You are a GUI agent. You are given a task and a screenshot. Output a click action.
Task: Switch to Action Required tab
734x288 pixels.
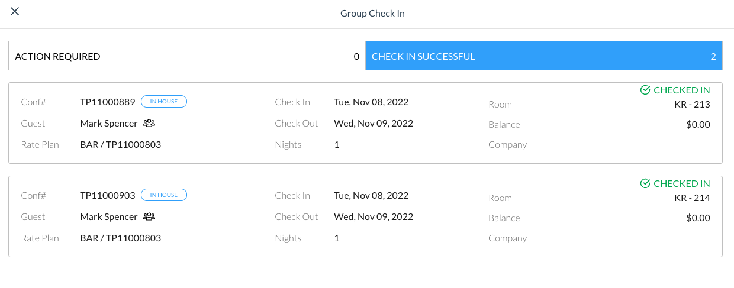(x=187, y=57)
